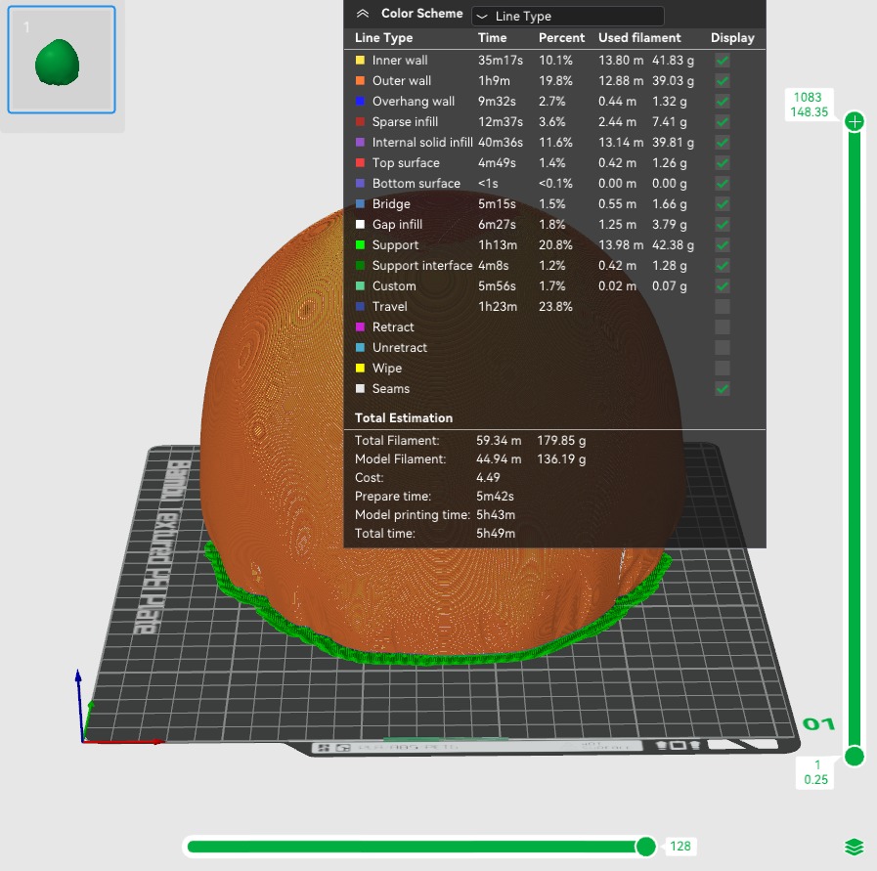877x871 pixels.
Task: Click the horizontal slider value 128
Action: (680, 847)
